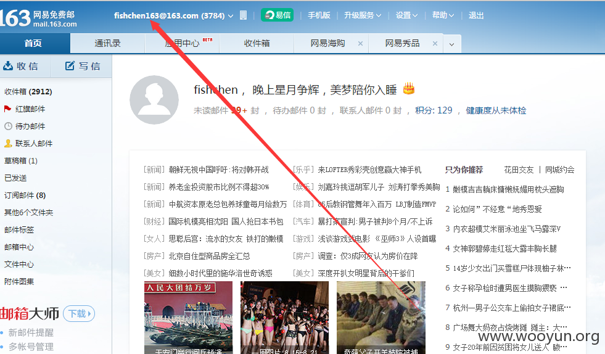
Task: Expand the 升级服务 dropdown
Action: (x=362, y=15)
